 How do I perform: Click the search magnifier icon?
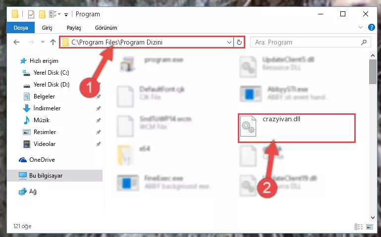click(x=364, y=42)
